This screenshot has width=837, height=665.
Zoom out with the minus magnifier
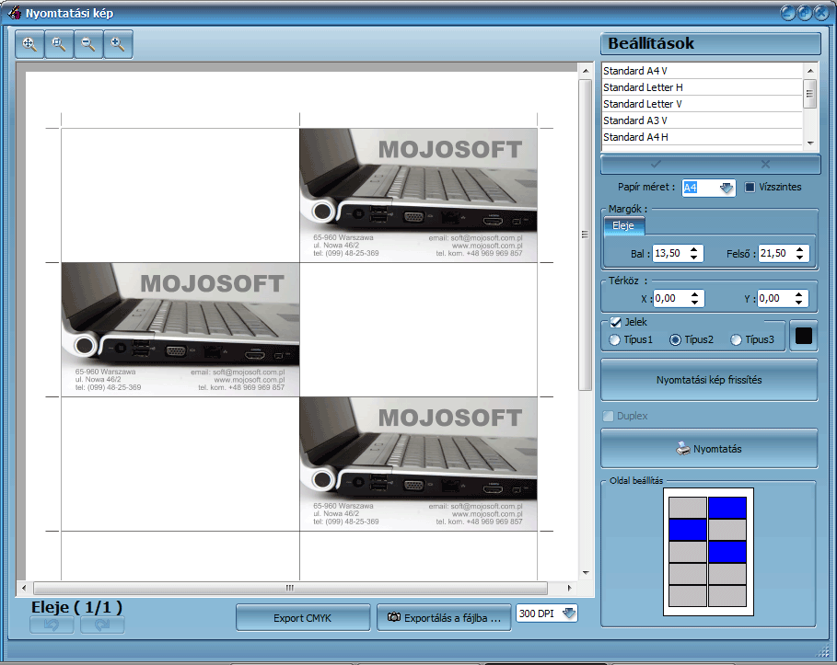pyautogui.click(x=88, y=44)
